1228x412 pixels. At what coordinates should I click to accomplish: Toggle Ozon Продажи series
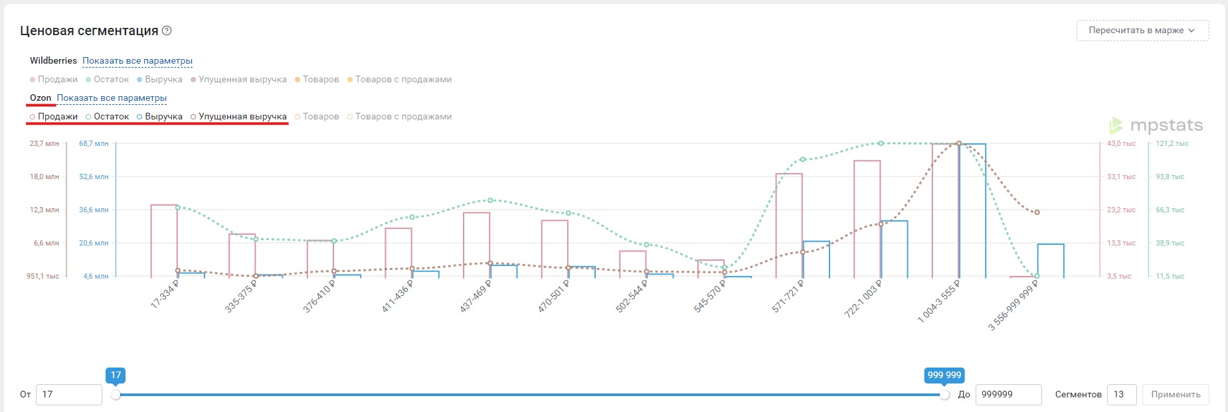tap(54, 116)
